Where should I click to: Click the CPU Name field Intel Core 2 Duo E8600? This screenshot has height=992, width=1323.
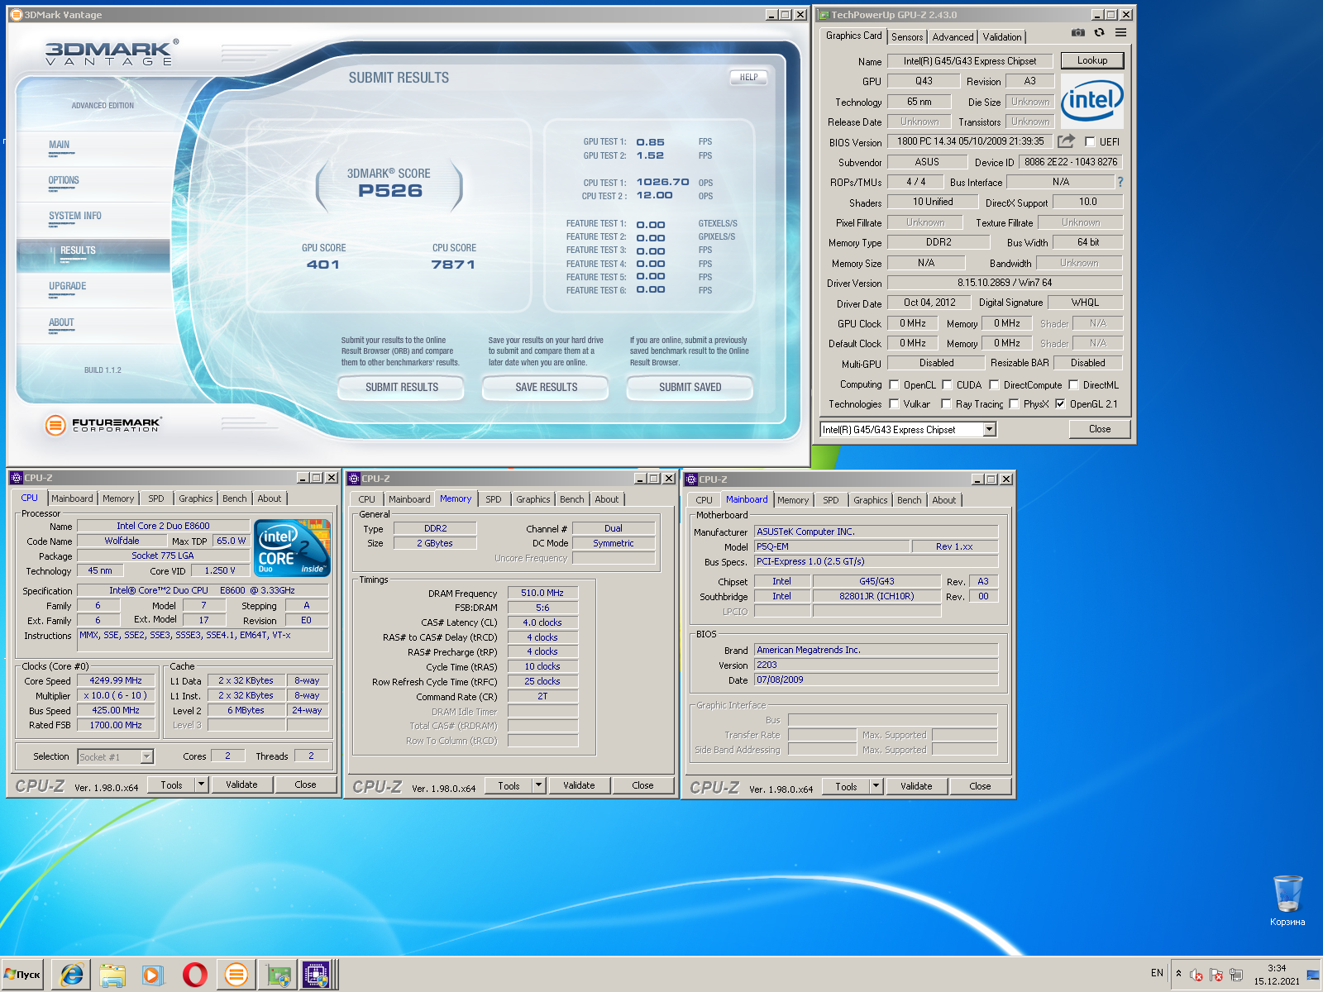pos(163,526)
